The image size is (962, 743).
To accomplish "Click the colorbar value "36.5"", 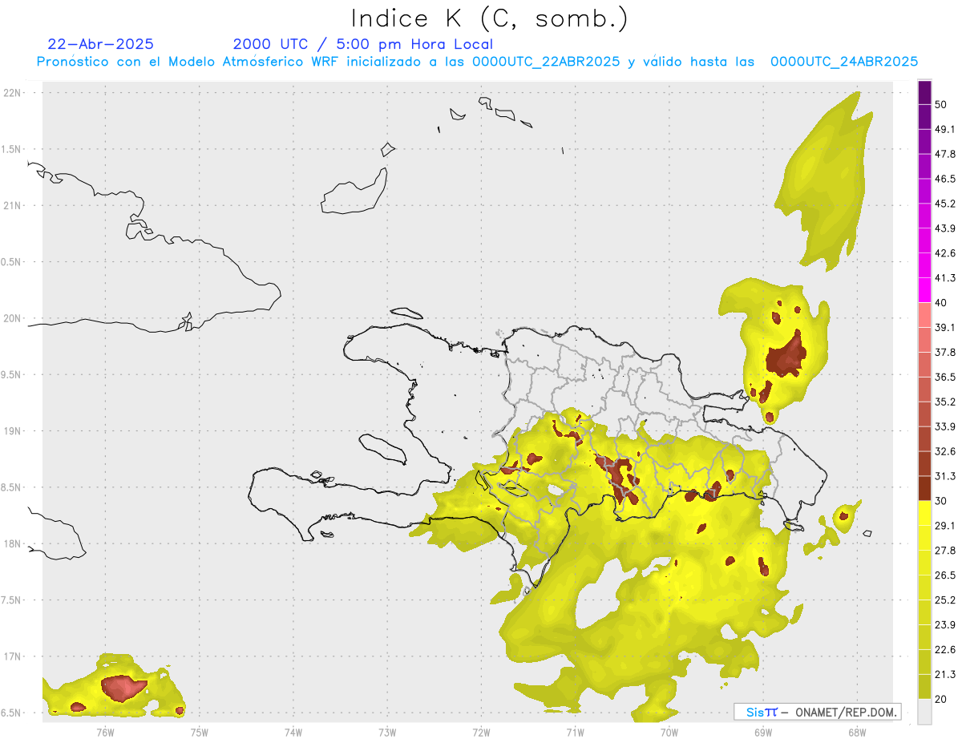I will 945,377.
